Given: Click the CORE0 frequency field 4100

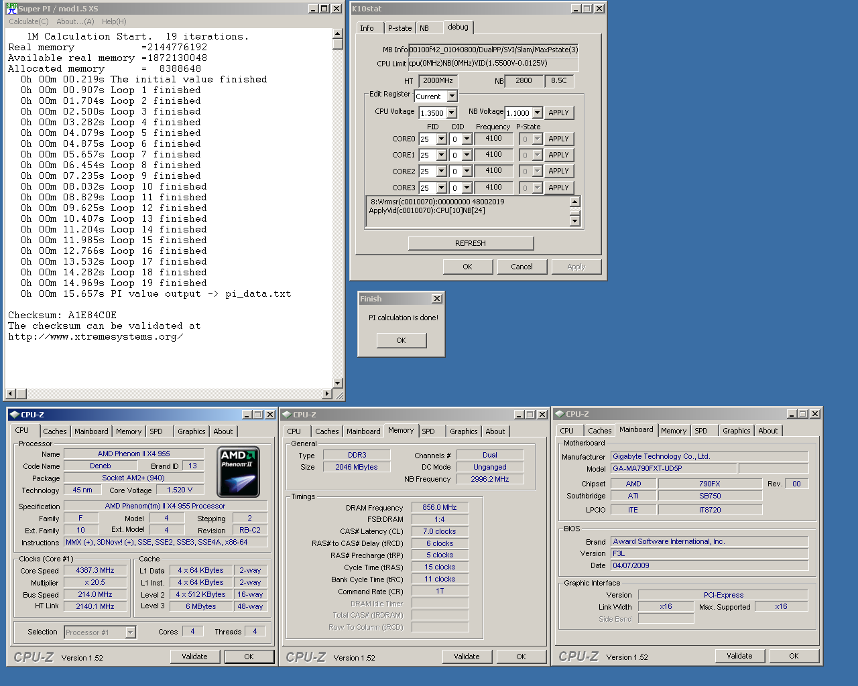Looking at the screenshot, I should point(493,139).
